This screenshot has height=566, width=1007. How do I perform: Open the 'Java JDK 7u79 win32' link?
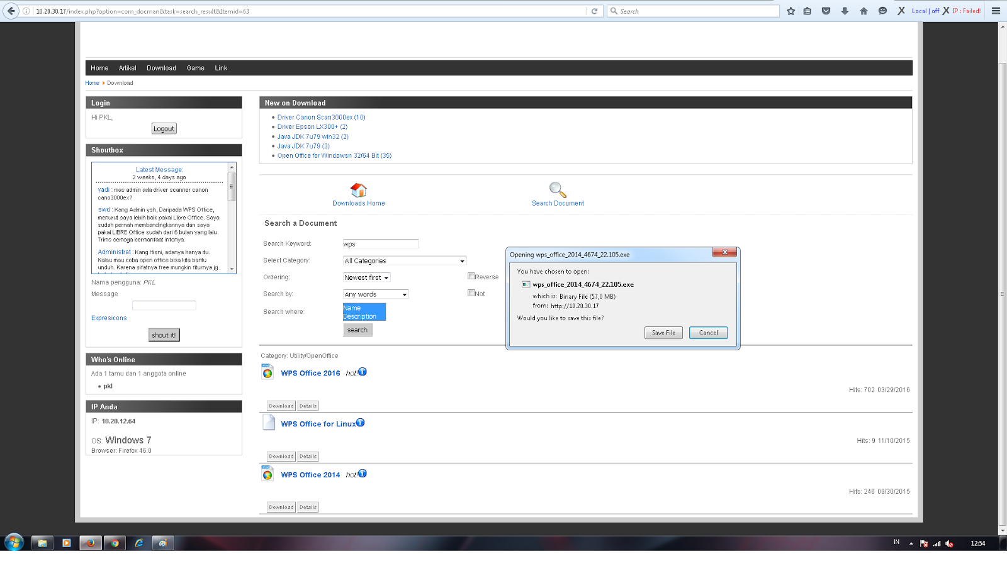tap(313, 136)
